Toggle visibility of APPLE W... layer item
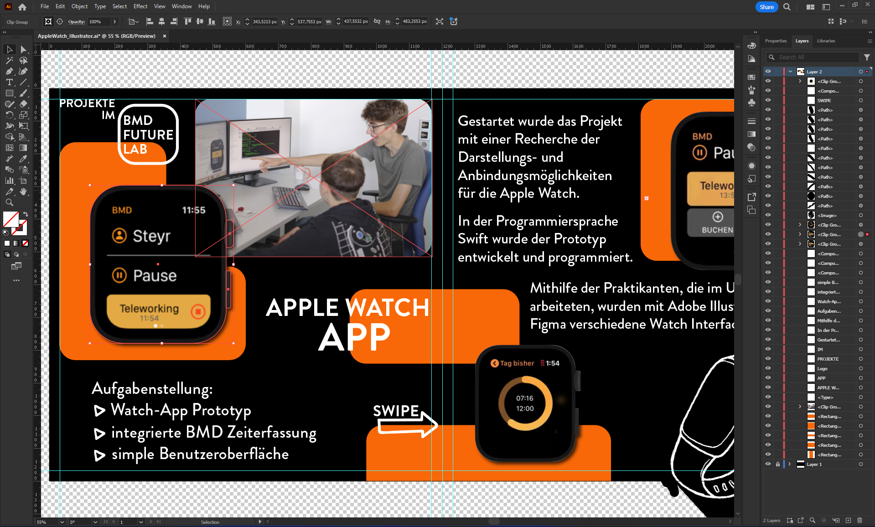The height and width of the screenshot is (527, 875). [768, 387]
